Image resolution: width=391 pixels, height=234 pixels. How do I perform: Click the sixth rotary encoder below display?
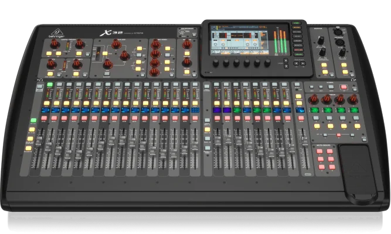click(x=267, y=63)
